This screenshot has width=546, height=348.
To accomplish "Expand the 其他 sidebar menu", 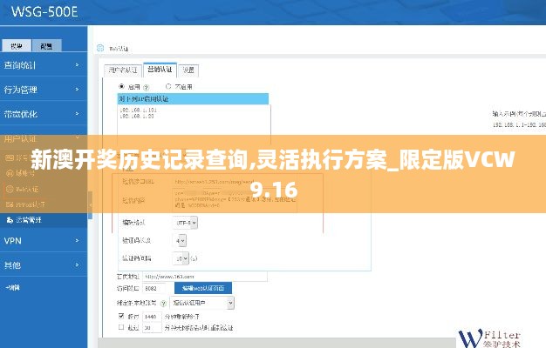I will click(x=44, y=264).
